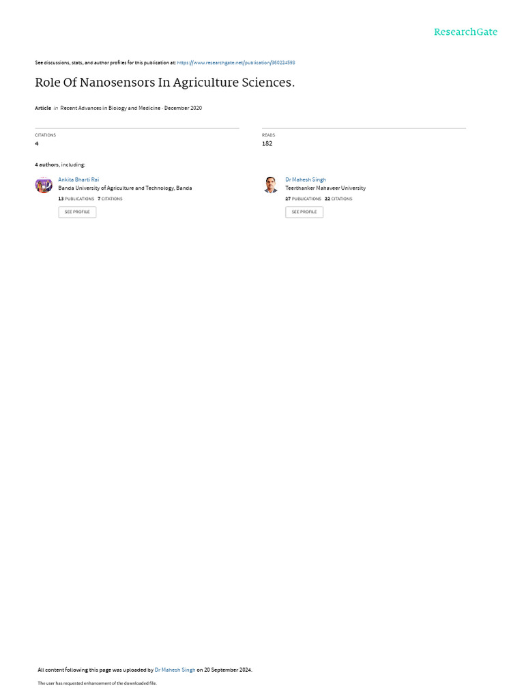This screenshot has height=699, width=524.
Task: Click the reads count 182
Action: pos(267,143)
